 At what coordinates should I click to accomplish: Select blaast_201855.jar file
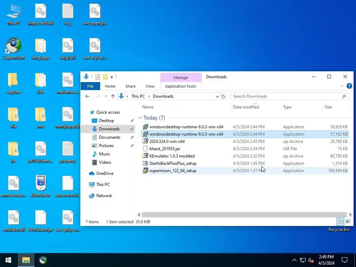point(245,149)
